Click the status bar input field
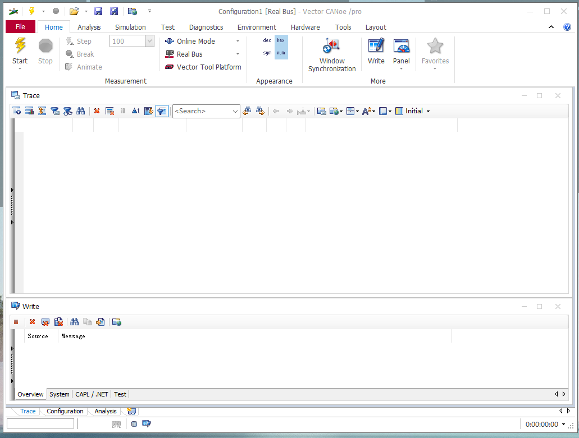The width and height of the screenshot is (579, 438). 40,424
